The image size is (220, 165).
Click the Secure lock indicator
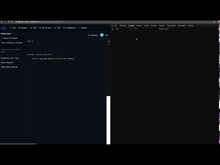19,22
